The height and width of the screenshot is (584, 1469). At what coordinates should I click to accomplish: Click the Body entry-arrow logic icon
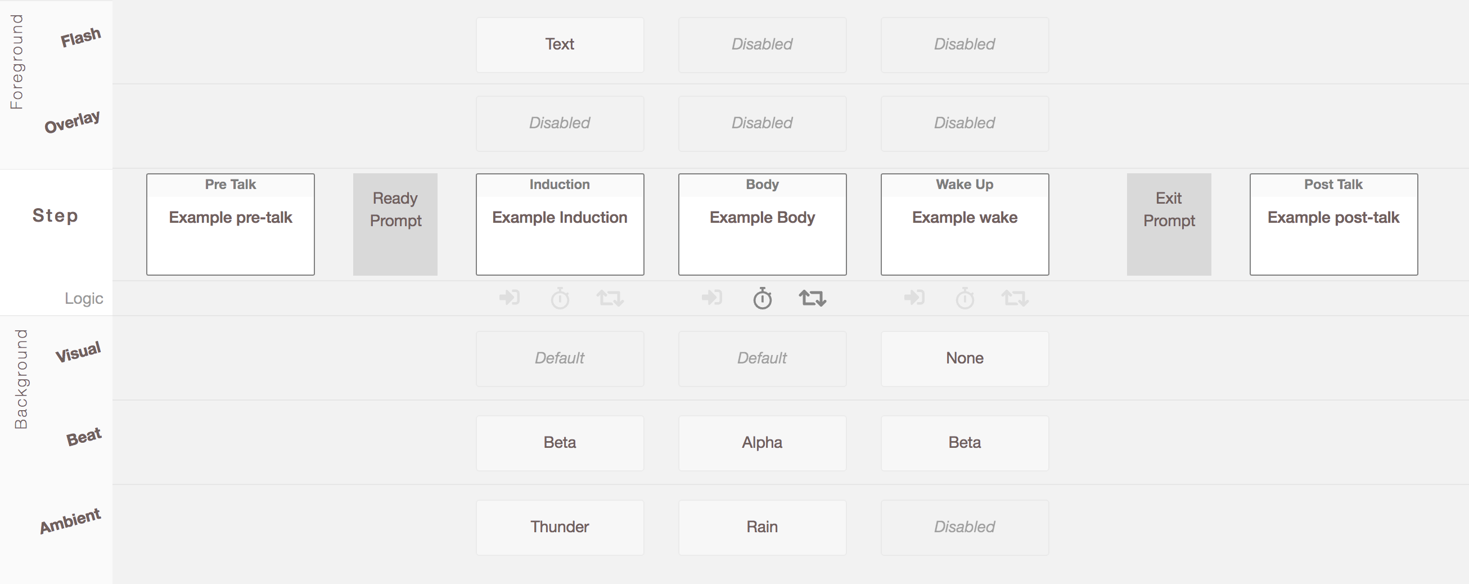(x=711, y=298)
